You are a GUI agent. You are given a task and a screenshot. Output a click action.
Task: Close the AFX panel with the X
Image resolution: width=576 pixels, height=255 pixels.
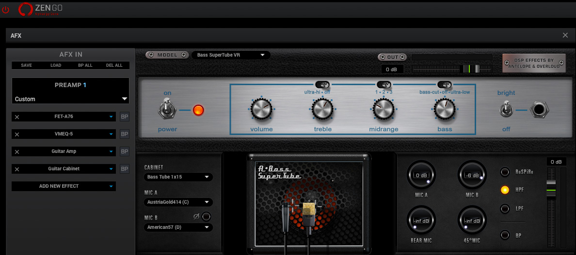tap(565, 35)
